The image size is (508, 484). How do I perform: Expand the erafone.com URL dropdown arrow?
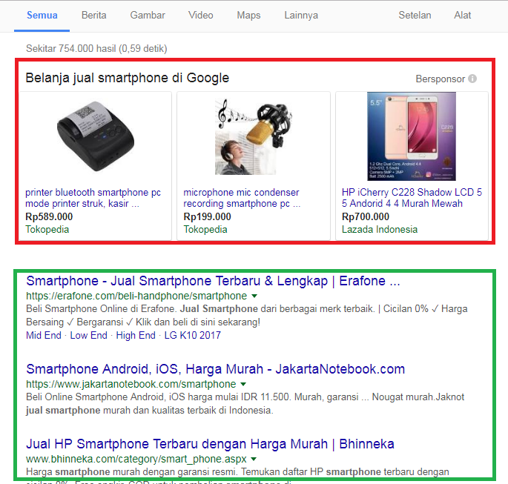click(x=254, y=296)
